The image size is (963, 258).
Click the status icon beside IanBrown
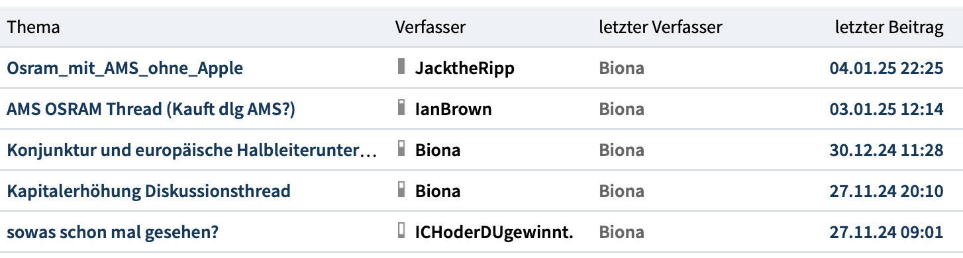400,107
